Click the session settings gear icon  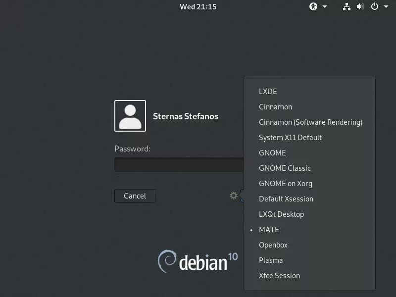tap(234, 196)
